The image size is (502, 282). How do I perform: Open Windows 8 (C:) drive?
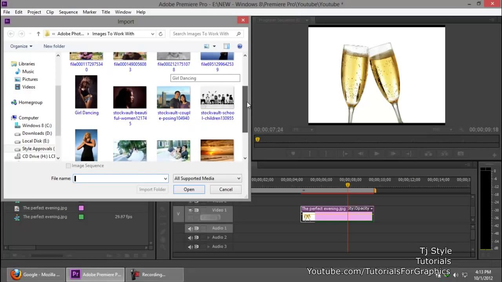click(36, 126)
